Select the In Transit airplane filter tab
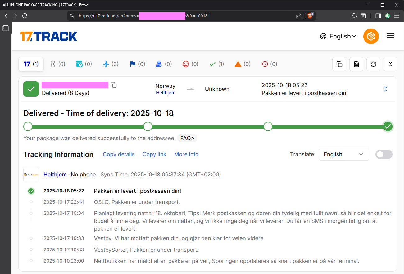The width and height of the screenshot is (404, 274). pyautogui.click(x=111, y=64)
